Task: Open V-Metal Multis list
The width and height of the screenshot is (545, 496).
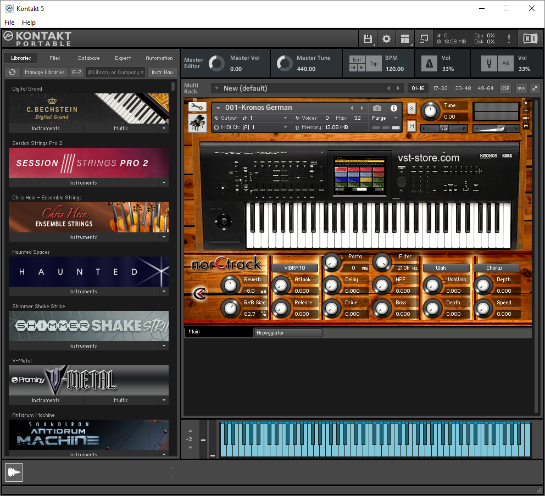Action: coord(121,400)
